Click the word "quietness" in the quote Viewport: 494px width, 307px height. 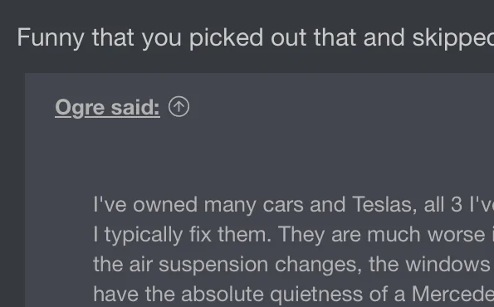(x=316, y=295)
